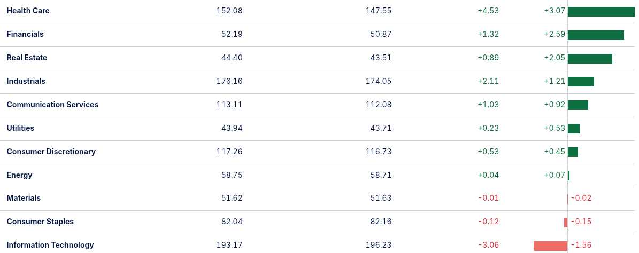Click the green Health Care percent bar
Viewport: 639px width, 253px height.
[601, 12]
